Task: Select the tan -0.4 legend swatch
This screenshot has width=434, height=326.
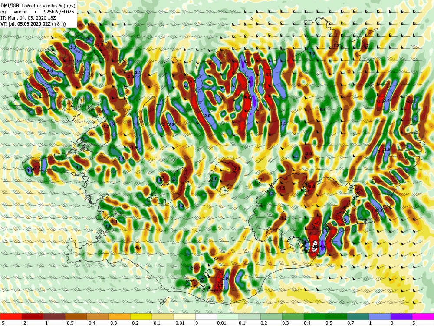Action: tap(98, 316)
